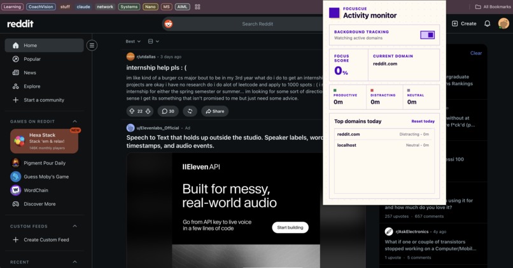This screenshot has width=513, height=268.
Task: Click r/AskElectronics community avatar
Action: 389,231
